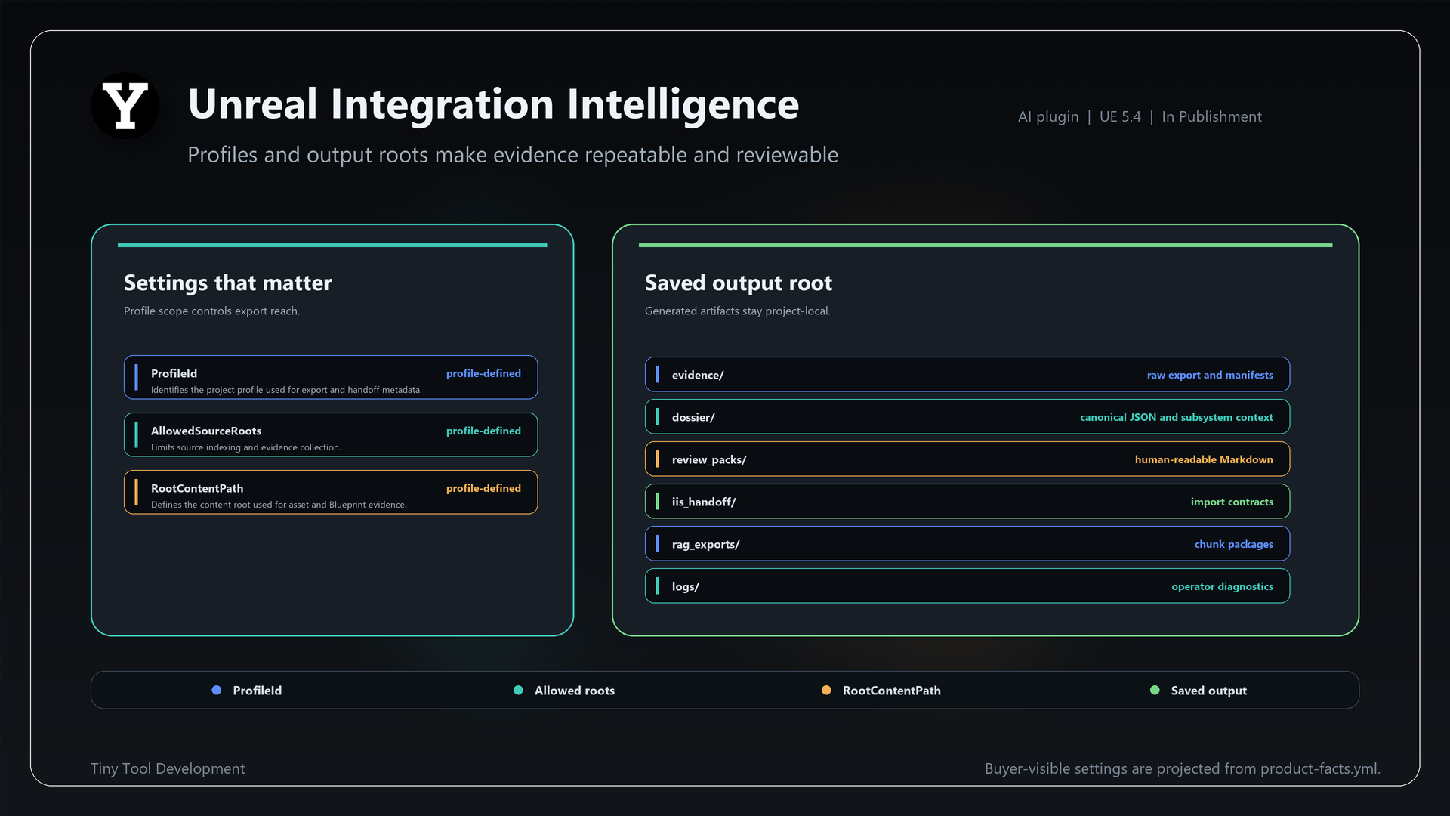
Task: Click the Allowed roots legend label
Action: tap(575, 691)
